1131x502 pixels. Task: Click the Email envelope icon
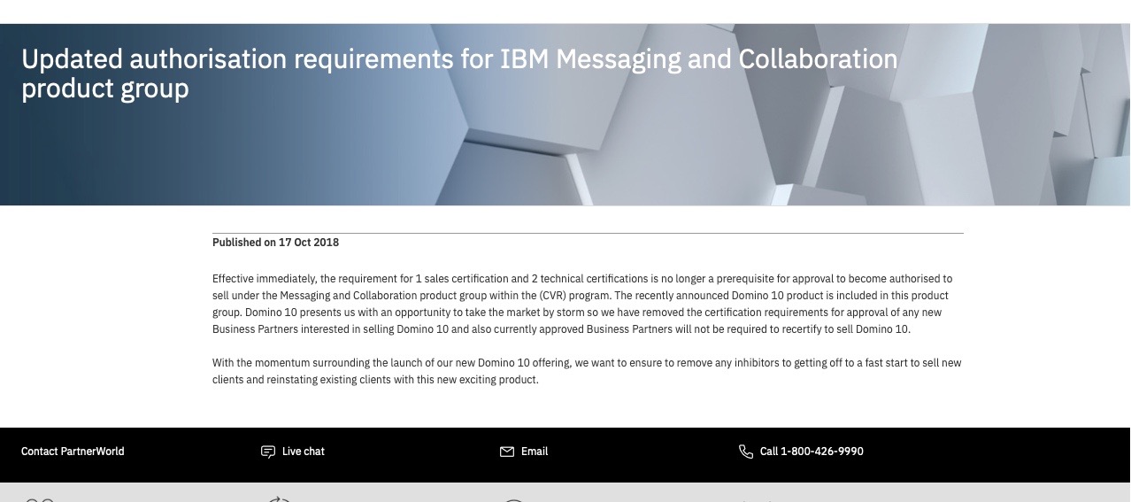tap(507, 452)
